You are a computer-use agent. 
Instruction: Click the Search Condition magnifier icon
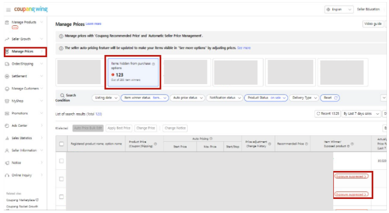point(62,95)
